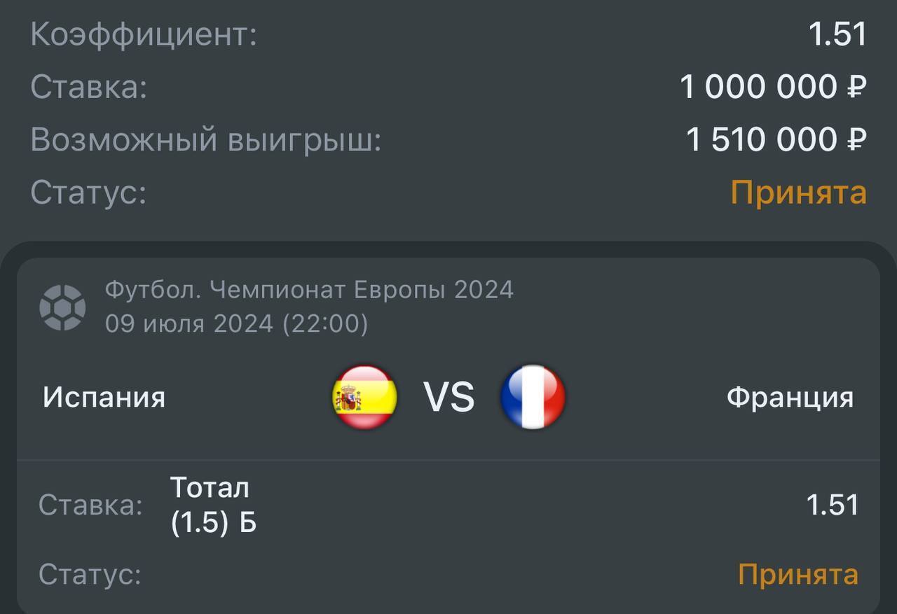Tap the Spain flag icon
This screenshot has width=897, height=614.
(x=364, y=397)
